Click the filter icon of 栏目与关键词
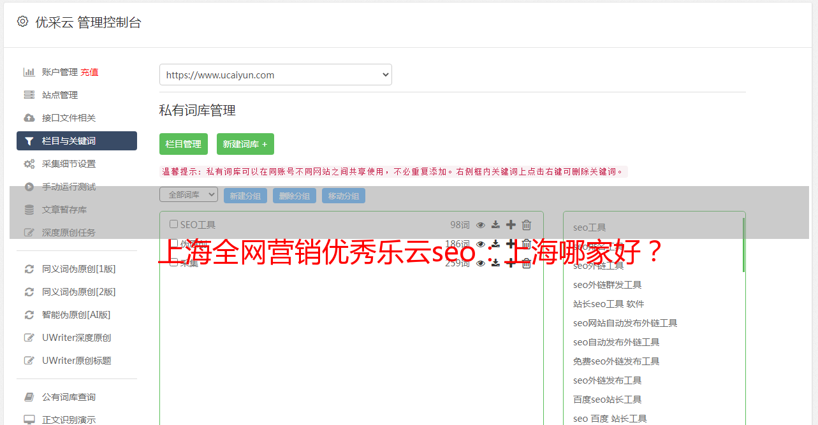 pyautogui.click(x=29, y=141)
